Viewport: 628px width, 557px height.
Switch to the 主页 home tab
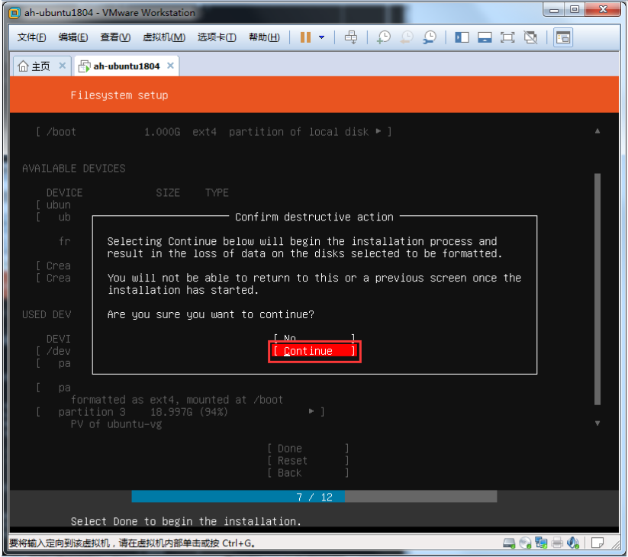tap(35, 66)
